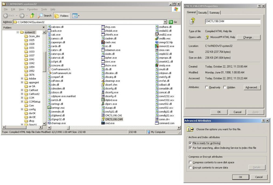This screenshot has height=185, width=273.
Task: Click the green Go arrow icon
Action: (x=171, y=22)
